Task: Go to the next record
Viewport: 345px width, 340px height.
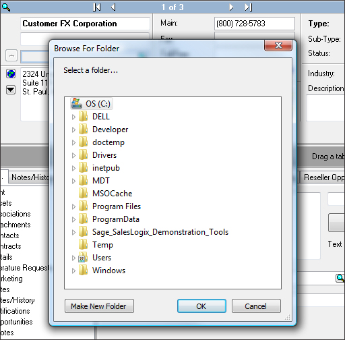Action: click(231, 7)
